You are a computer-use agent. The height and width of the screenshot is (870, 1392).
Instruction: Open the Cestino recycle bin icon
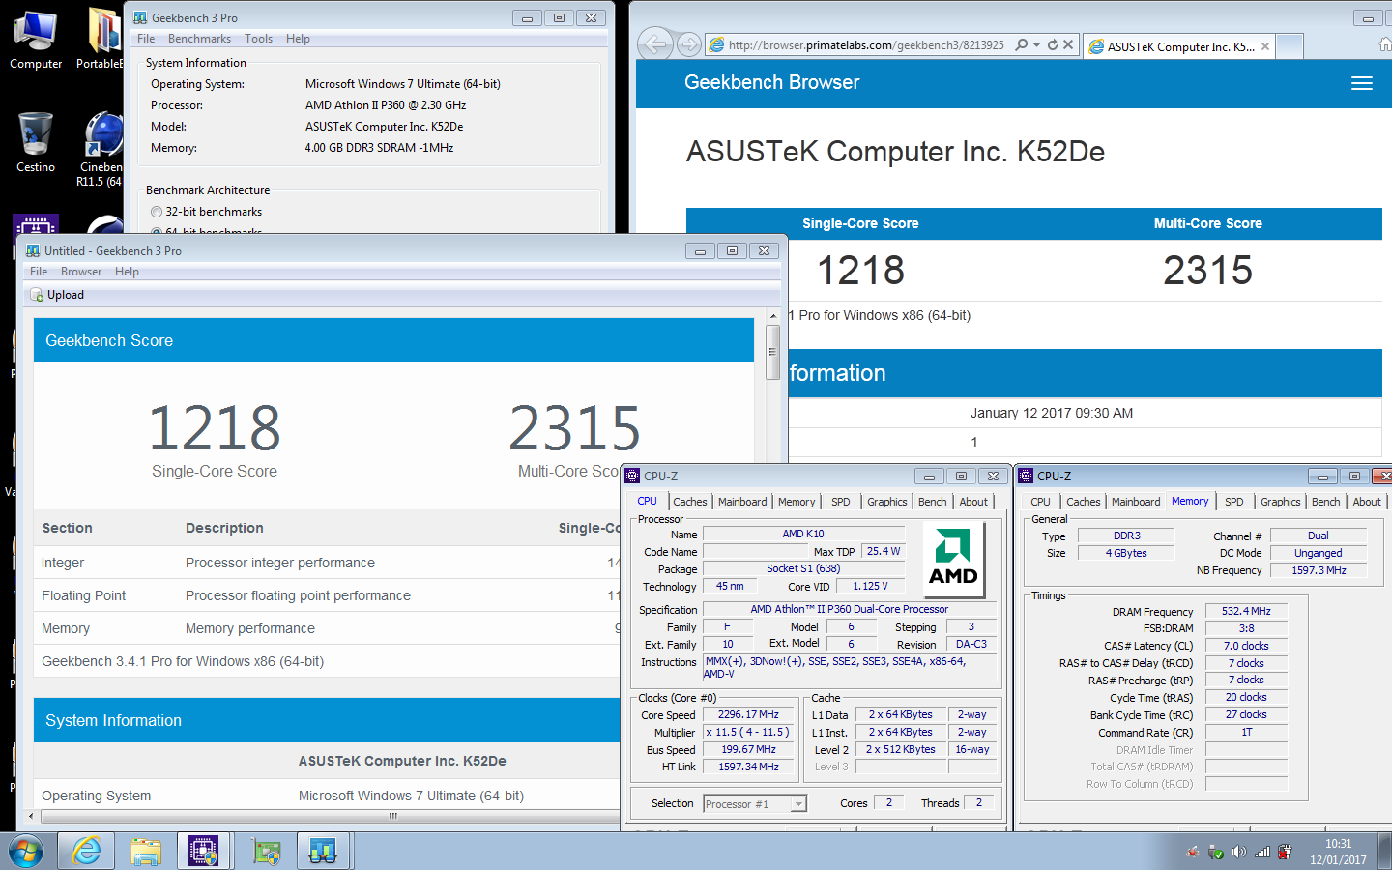point(36,142)
